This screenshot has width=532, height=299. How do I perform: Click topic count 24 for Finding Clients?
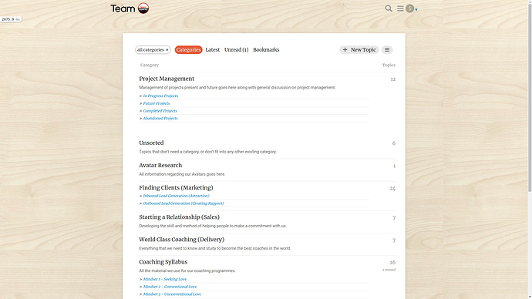pyautogui.click(x=392, y=189)
